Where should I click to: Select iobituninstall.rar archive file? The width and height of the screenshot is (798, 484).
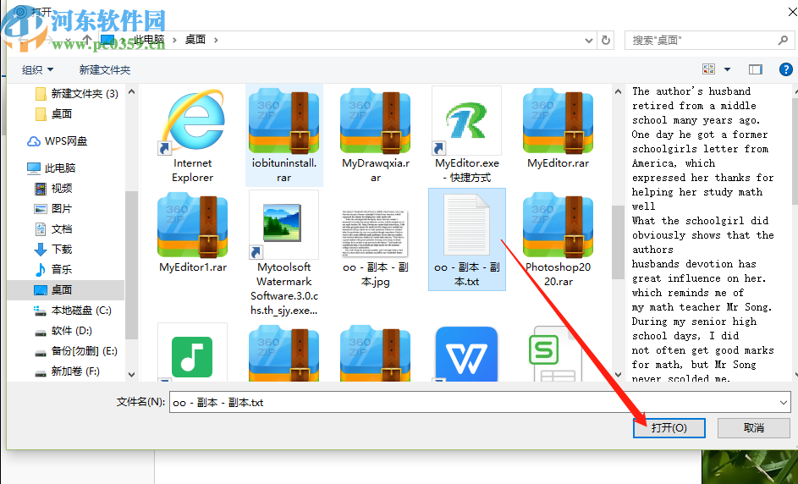pos(284,122)
